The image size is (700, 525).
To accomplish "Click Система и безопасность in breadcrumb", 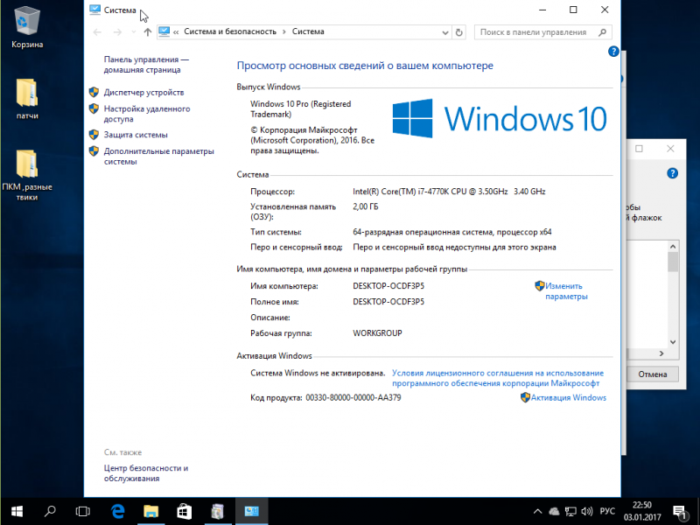I will point(230,31).
